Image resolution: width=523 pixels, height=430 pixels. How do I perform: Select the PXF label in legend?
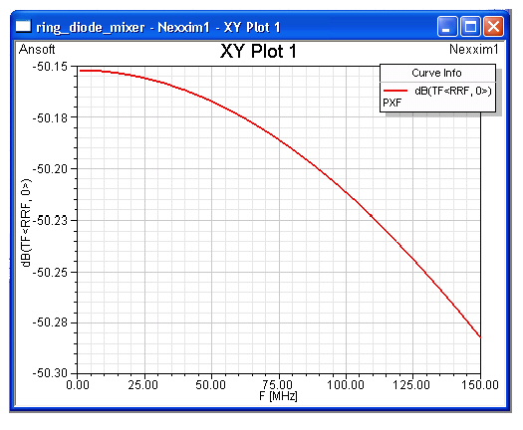[392, 103]
